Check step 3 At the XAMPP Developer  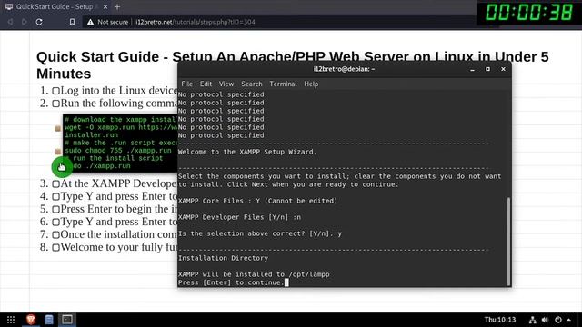(x=56, y=183)
